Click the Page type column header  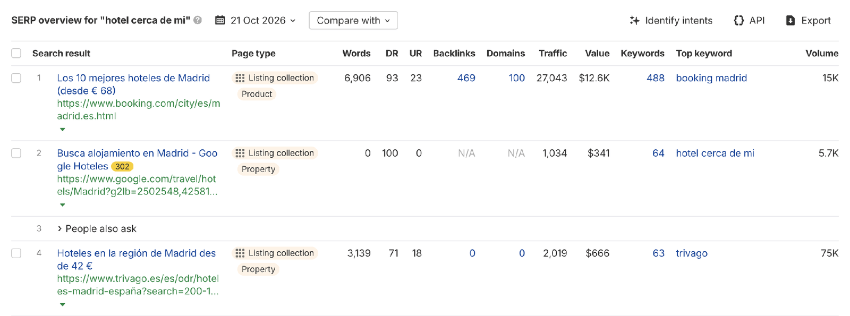(253, 53)
